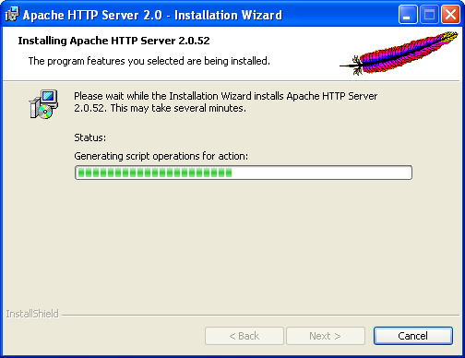
Task: Minimize the Installation Wizard window
Action: [408, 15]
